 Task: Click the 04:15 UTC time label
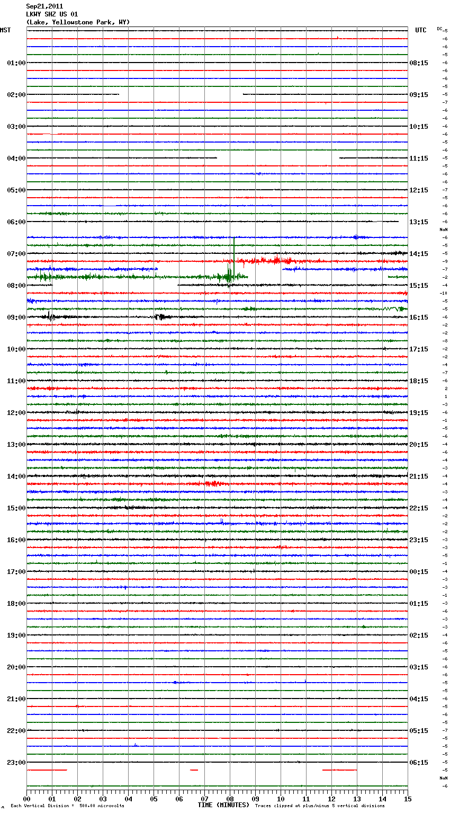(x=419, y=699)
